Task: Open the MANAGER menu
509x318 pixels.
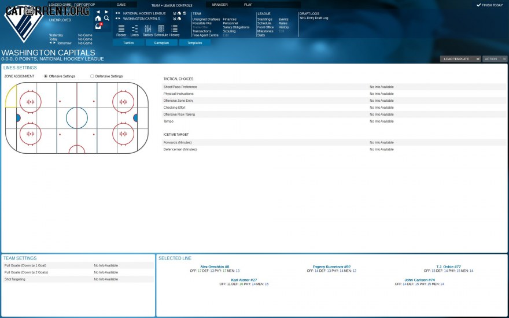Action: click(220, 5)
